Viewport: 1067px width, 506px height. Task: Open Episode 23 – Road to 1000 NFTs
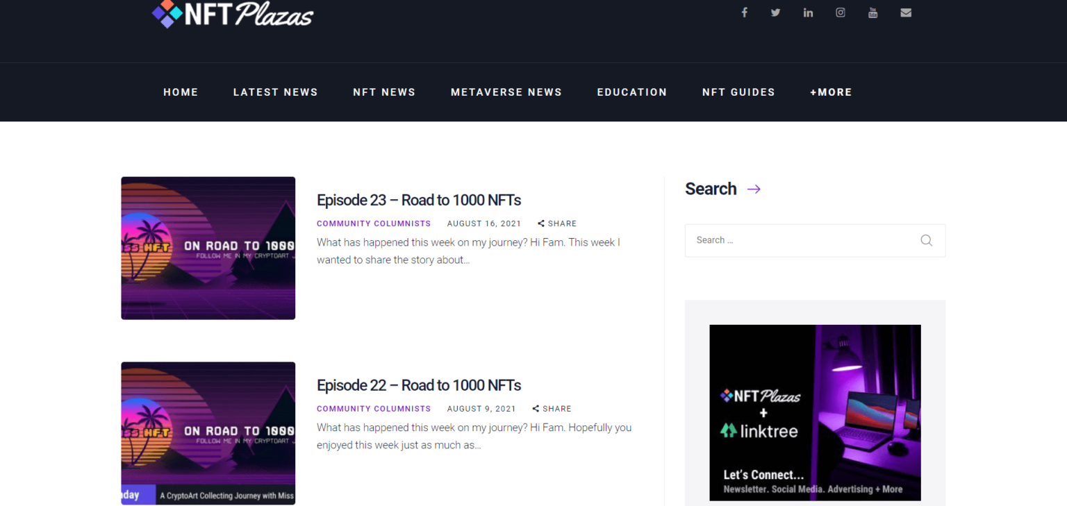(419, 200)
